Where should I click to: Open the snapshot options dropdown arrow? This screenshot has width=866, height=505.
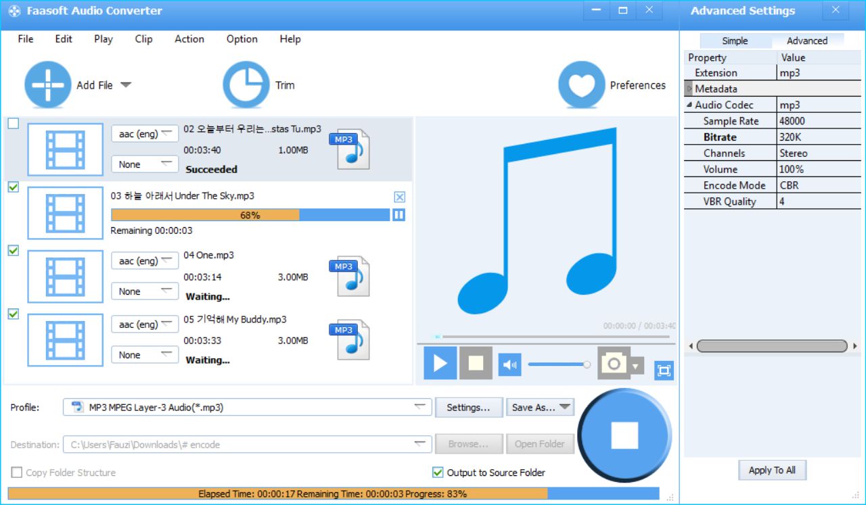pos(635,366)
